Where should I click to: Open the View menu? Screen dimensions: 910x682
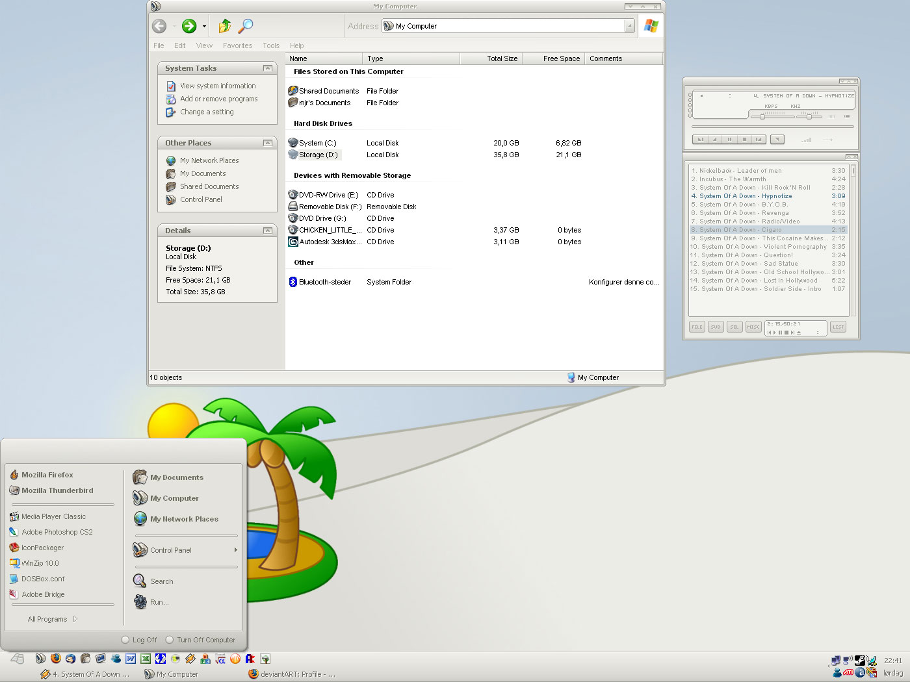click(x=204, y=45)
